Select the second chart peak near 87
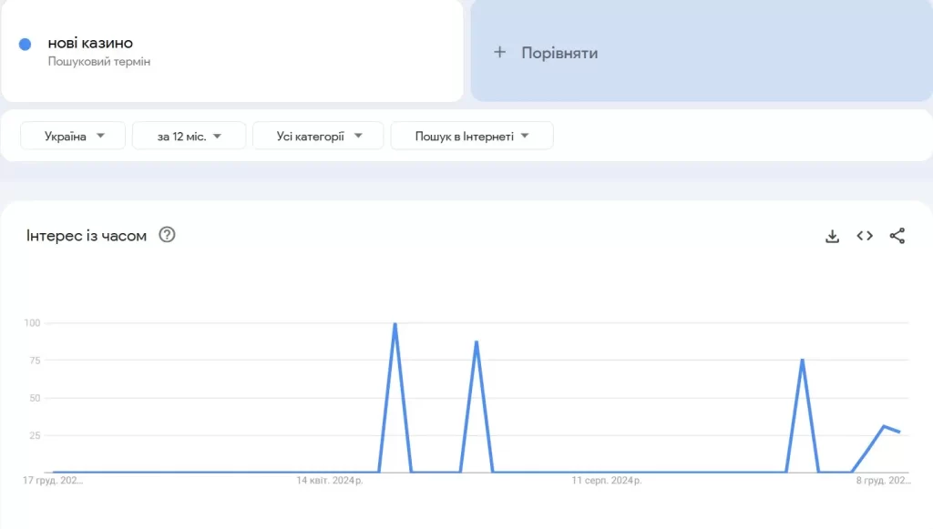Image resolution: width=933 pixels, height=529 pixels. coord(477,342)
